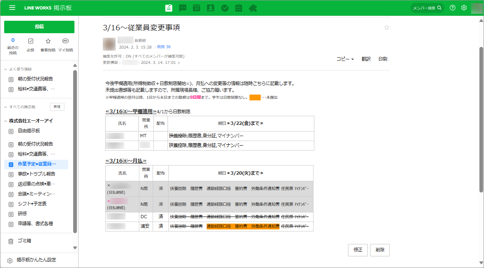
Task: Collapse the 株式会社エーオーアイ board group
Action: pos(6,121)
